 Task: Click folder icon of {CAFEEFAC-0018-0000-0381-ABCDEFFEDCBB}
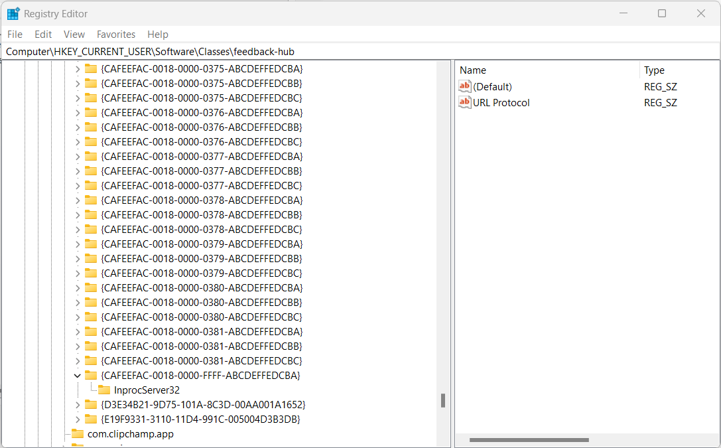(91, 346)
